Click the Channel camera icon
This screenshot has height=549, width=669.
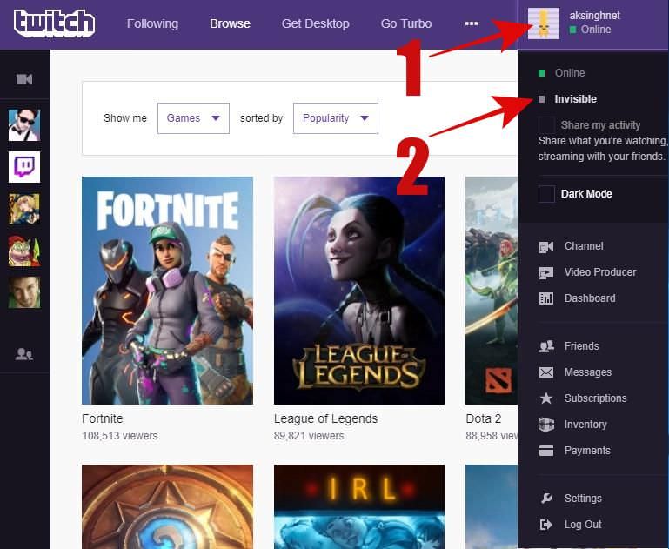[x=546, y=246]
